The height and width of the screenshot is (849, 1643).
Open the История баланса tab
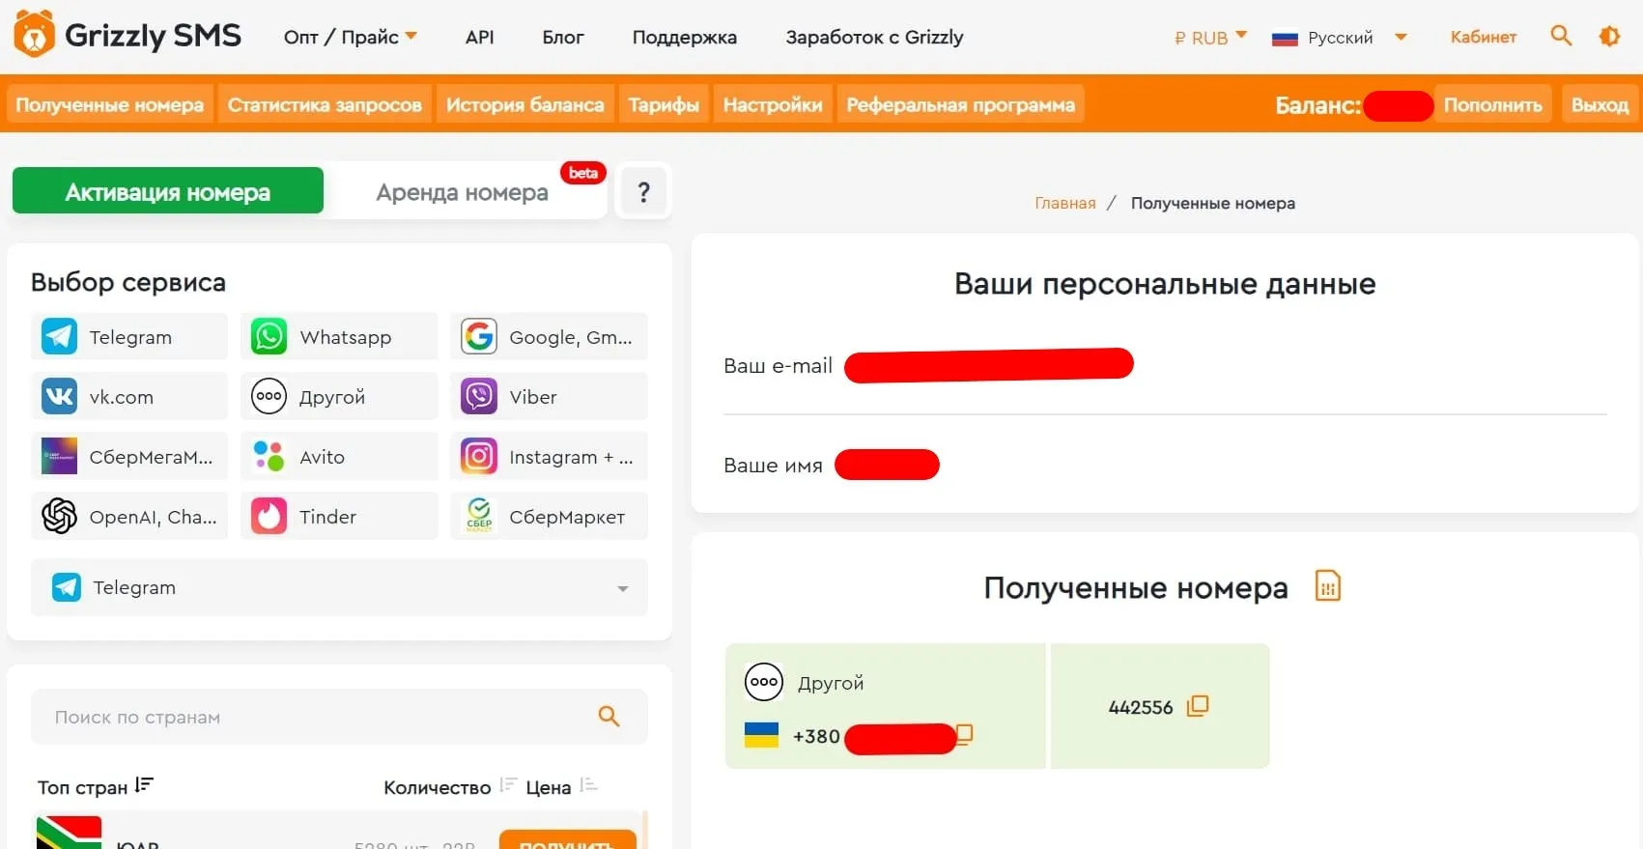[x=524, y=104]
